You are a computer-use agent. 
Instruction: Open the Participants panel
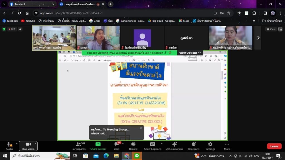click(78, 146)
